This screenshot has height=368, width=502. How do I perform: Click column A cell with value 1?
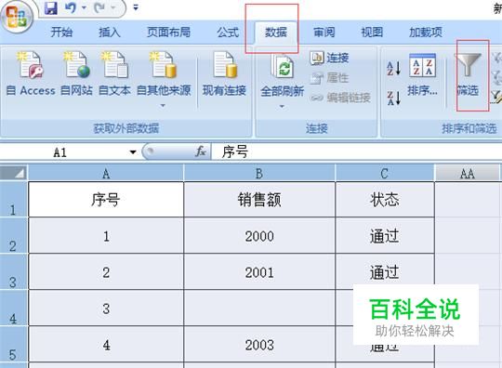(106, 235)
